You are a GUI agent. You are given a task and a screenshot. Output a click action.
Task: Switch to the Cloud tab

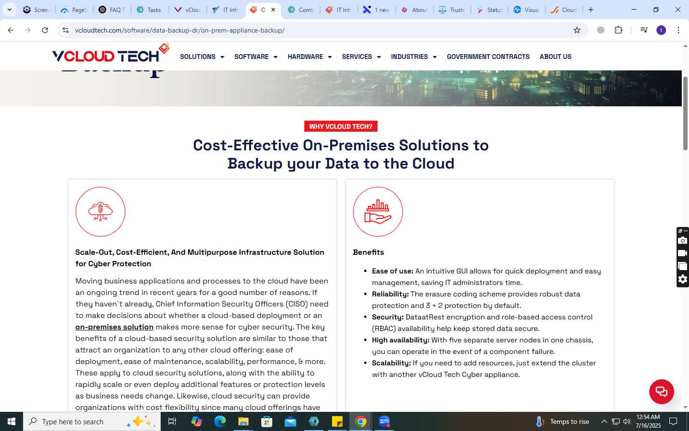(564, 10)
